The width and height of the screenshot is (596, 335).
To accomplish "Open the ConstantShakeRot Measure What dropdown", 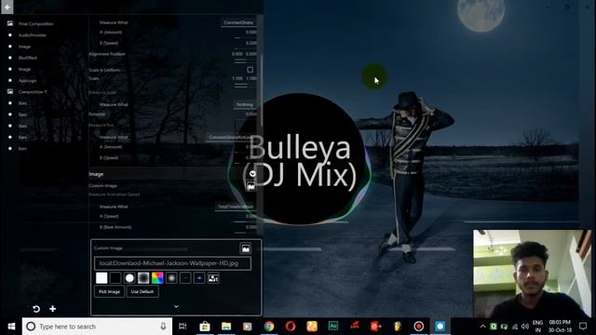I will pyautogui.click(x=231, y=137).
